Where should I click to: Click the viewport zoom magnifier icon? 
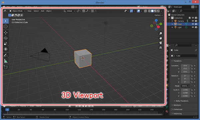pyautogui.click(x=161, y=33)
